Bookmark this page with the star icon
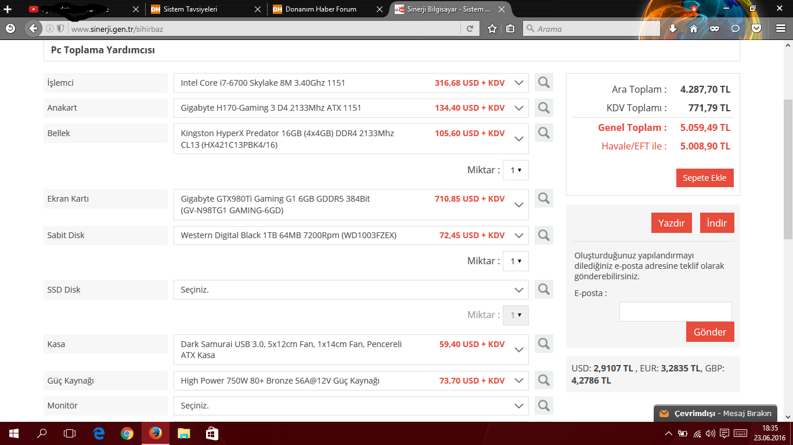This screenshot has width=793, height=445. click(x=492, y=28)
